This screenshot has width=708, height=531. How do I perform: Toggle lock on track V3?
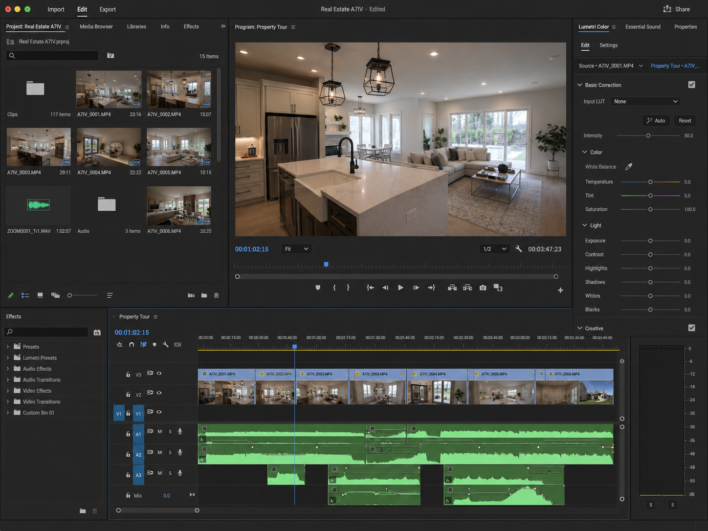click(x=128, y=375)
